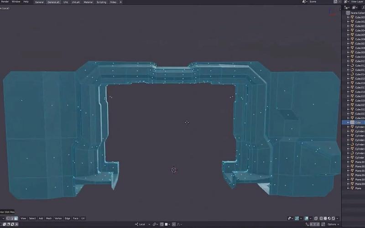Open the Window menu
The width and height of the screenshot is (365, 228).
click(16, 2)
